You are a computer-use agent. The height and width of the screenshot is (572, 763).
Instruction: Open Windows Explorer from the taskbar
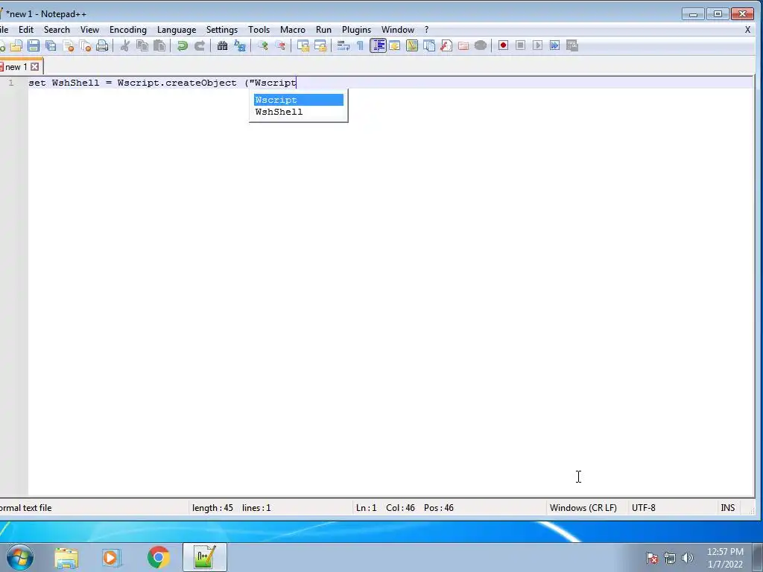(x=66, y=557)
